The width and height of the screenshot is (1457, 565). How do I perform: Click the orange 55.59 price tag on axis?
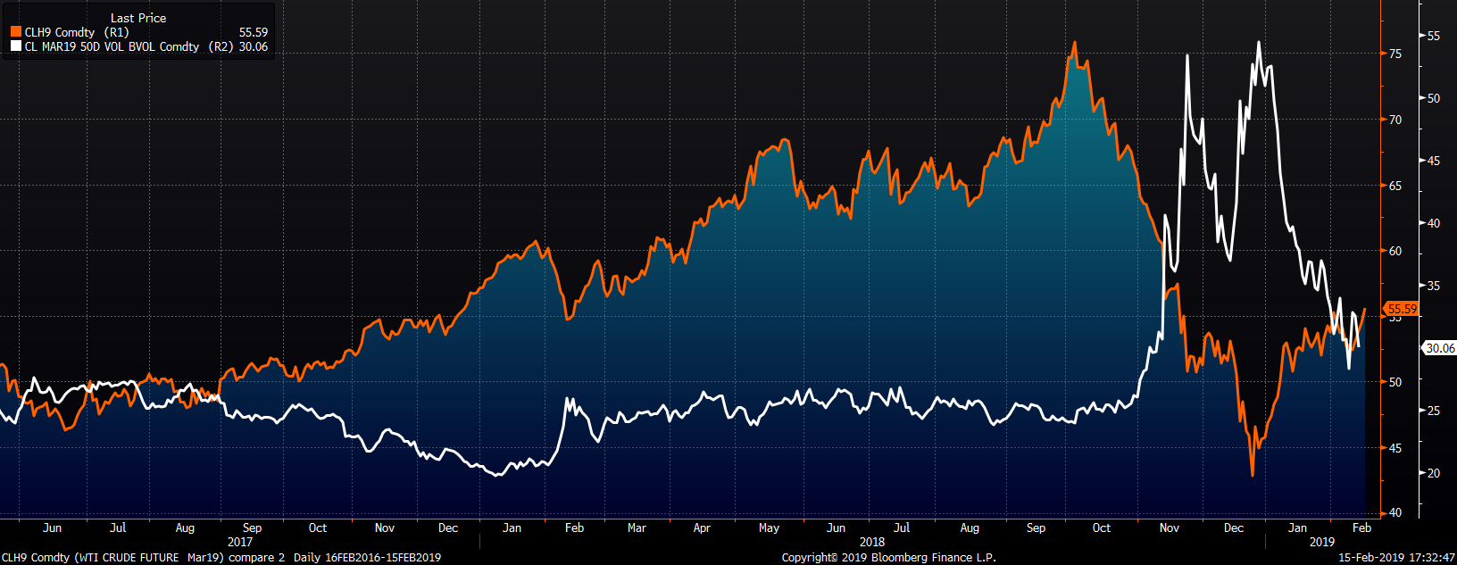(1402, 309)
